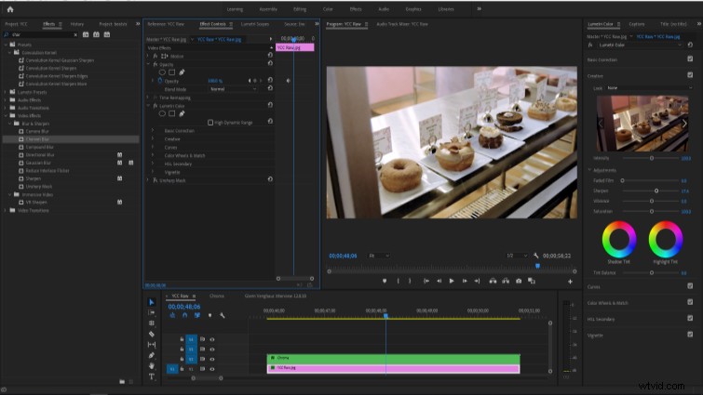
Task: Select the Razor tool in timeline toolbar
Action: click(x=152, y=334)
